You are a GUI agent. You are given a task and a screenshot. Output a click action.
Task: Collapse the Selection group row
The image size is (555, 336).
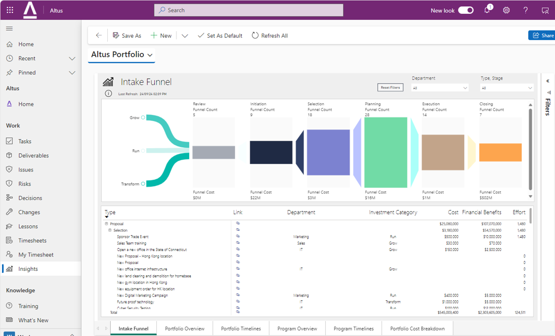pyautogui.click(x=110, y=230)
